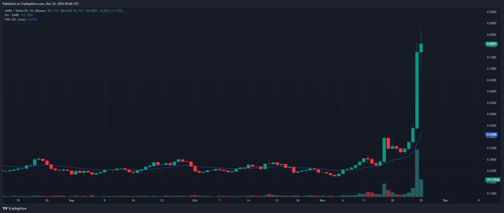504x213 pixels.
Task: Open the EMA (20, close) indicator legend
Action: tap(16, 19)
